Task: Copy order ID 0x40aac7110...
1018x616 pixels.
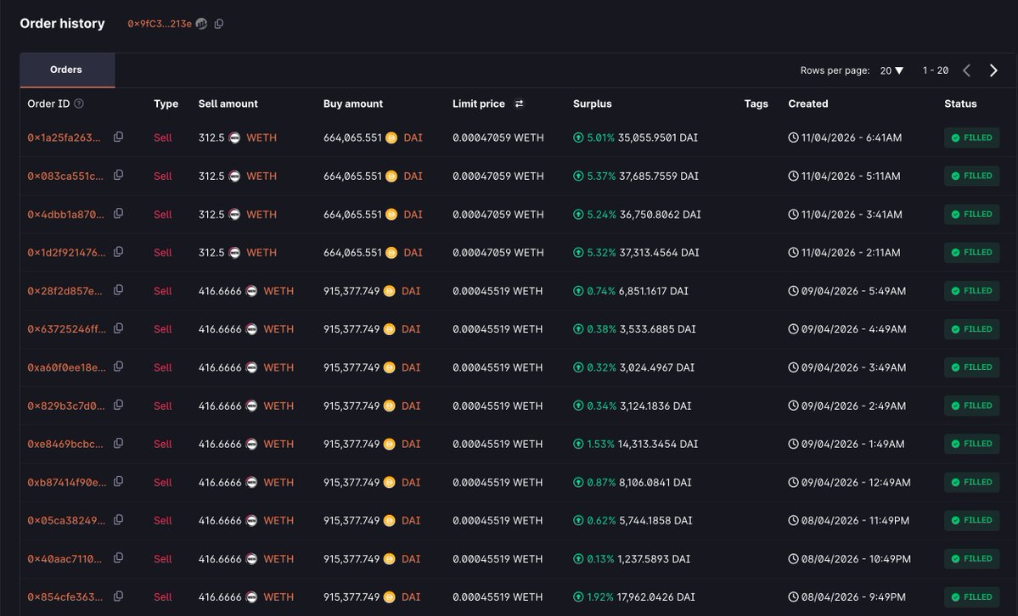Action: tap(118, 558)
